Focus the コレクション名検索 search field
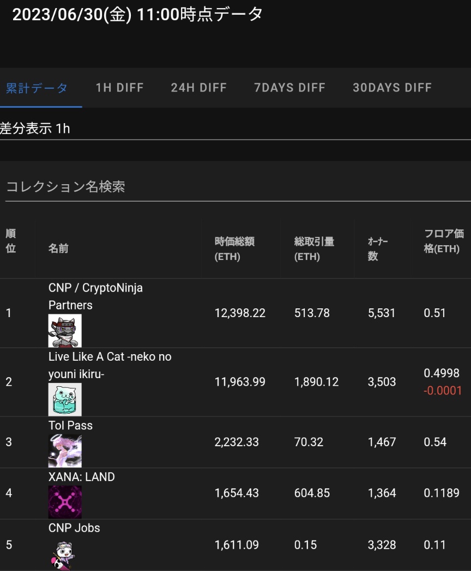This screenshot has height=571, width=471. 238,187
